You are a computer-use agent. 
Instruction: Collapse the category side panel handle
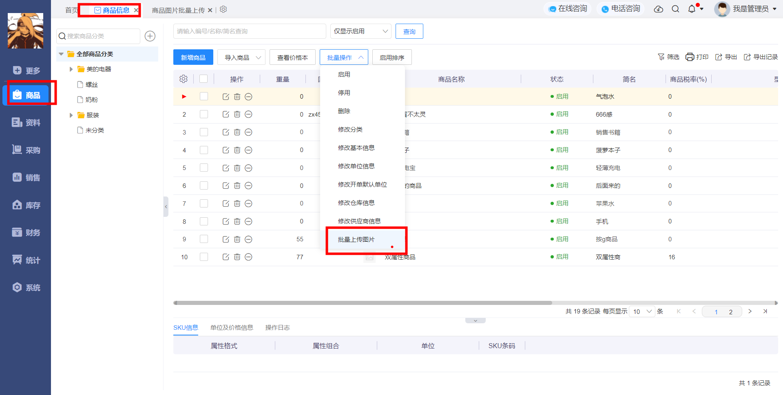[166, 207]
